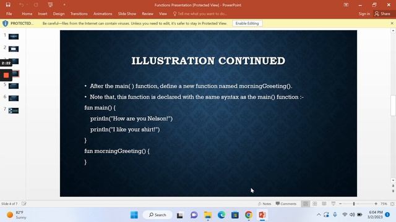Viewport: 396px width, 222px height.
Task: Select slide 5 thumbnail
Action: 14,86
